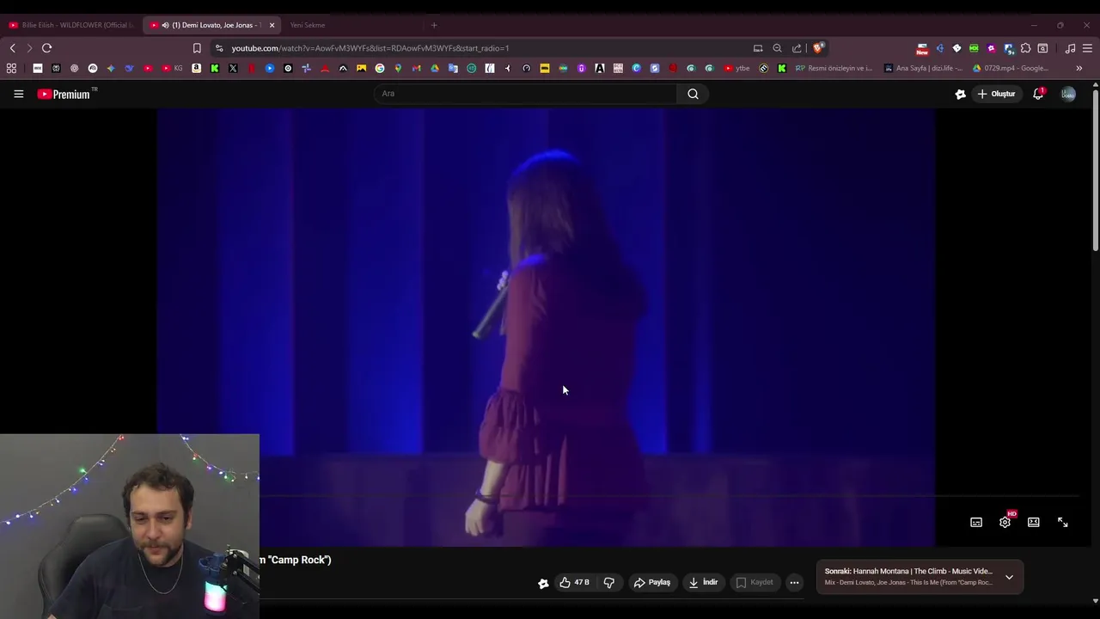
Task: Open the Gmail bookmark icon
Action: (x=417, y=68)
